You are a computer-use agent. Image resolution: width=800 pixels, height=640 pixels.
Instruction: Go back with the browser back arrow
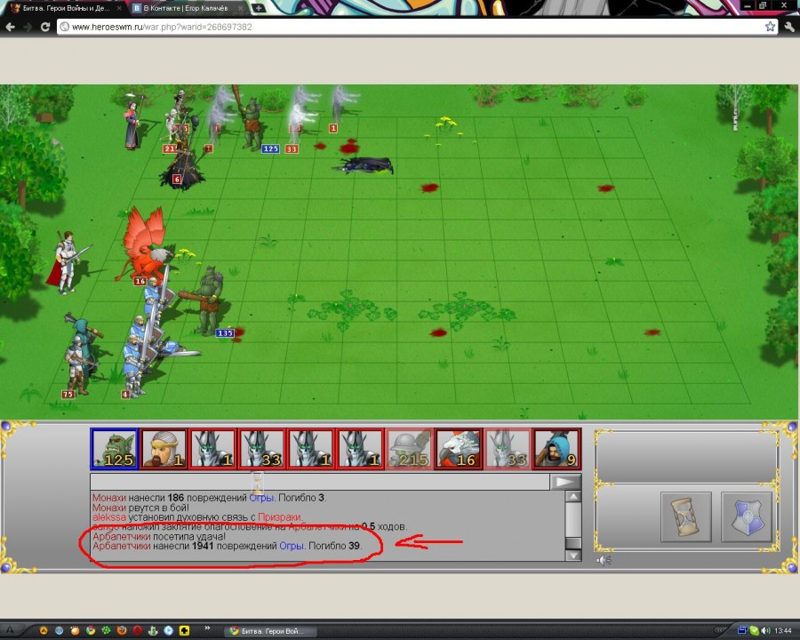coord(10,27)
